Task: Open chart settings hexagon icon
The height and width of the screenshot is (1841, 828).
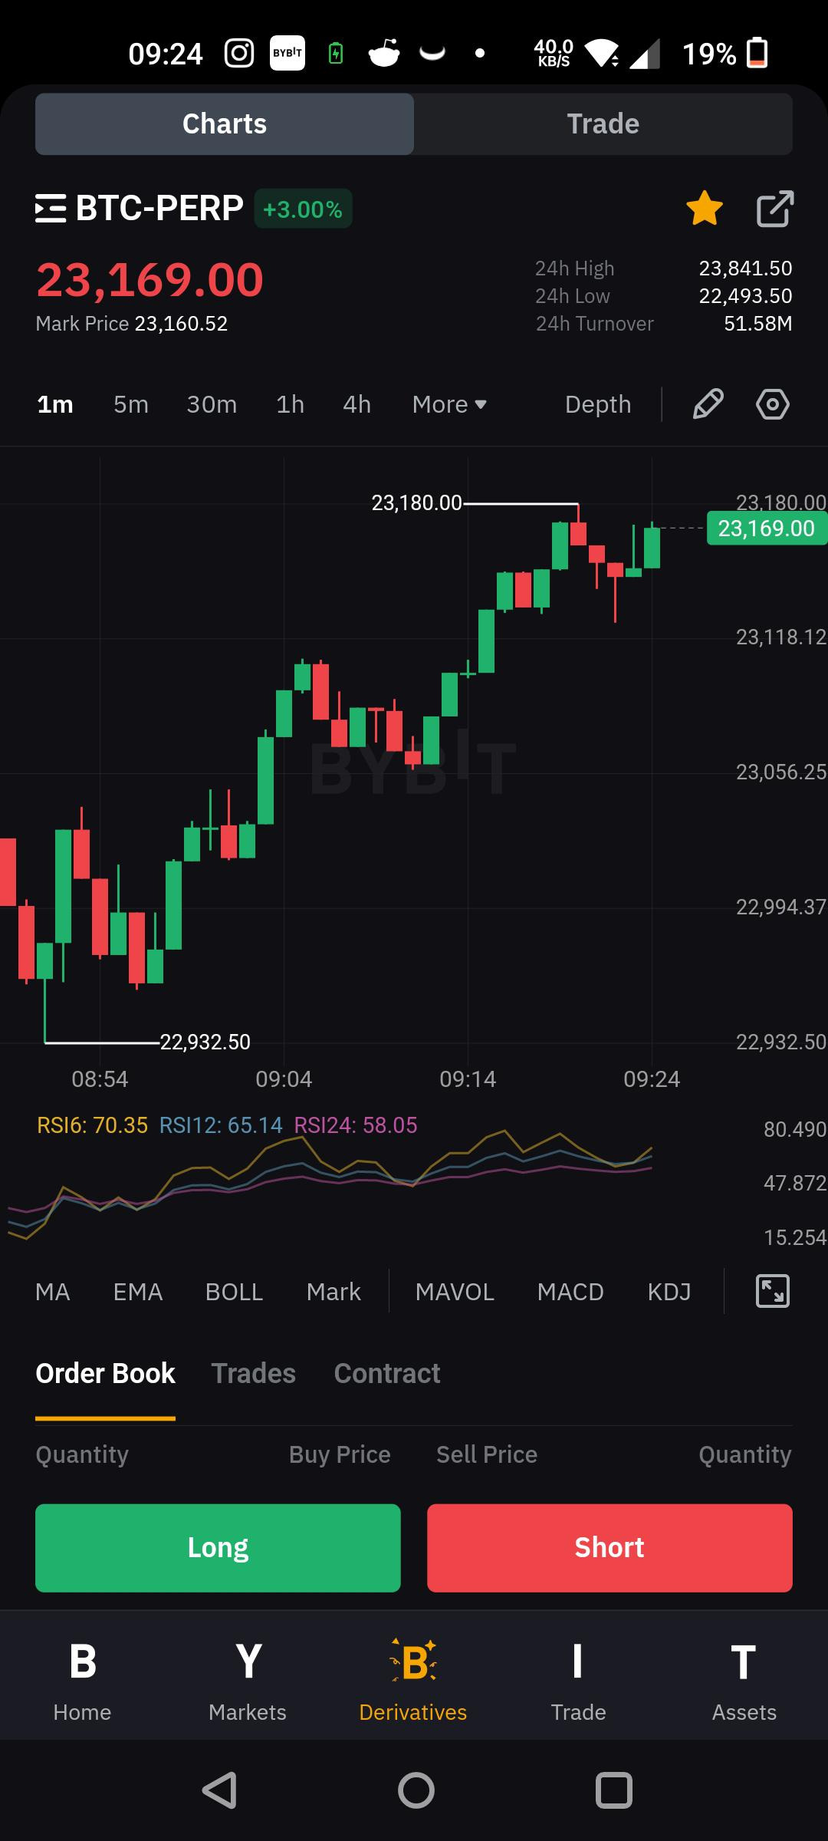Action: [772, 404]
